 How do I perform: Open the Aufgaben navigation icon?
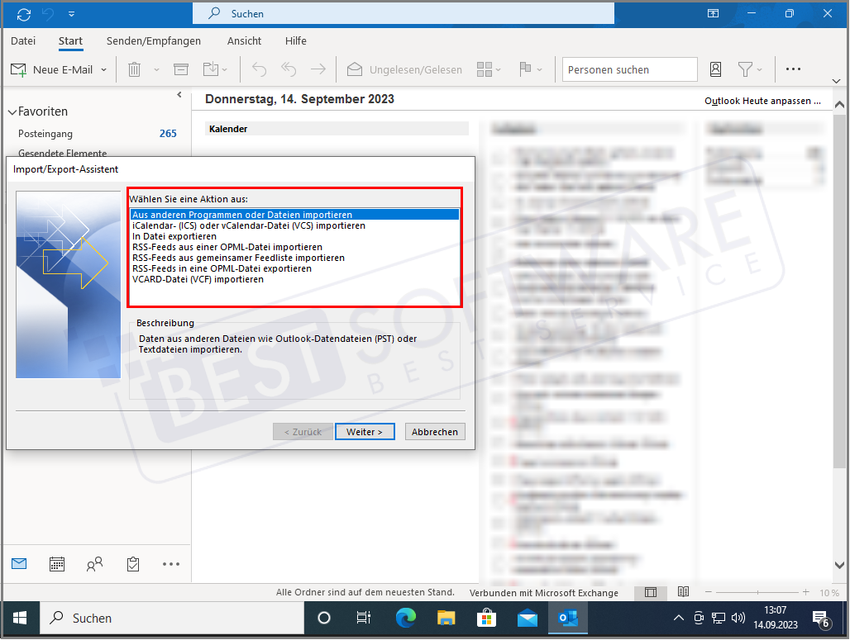pos(132,564)
